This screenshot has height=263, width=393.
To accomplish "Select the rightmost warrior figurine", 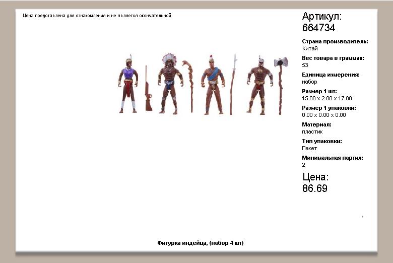I will pyautogui.click(x=259, y=85).
